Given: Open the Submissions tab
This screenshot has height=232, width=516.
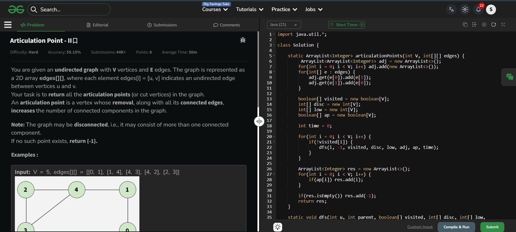Looking at the screenshot, I should pyautogui.click(x=162, y=25).
